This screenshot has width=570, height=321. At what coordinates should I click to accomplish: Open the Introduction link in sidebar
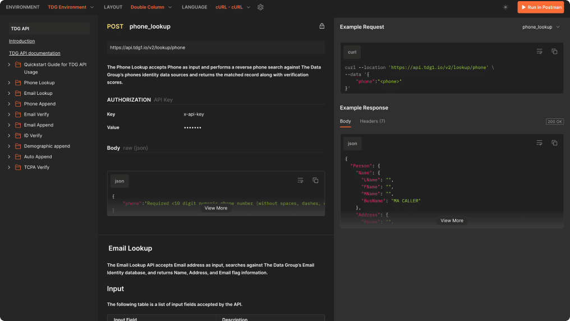22,41
